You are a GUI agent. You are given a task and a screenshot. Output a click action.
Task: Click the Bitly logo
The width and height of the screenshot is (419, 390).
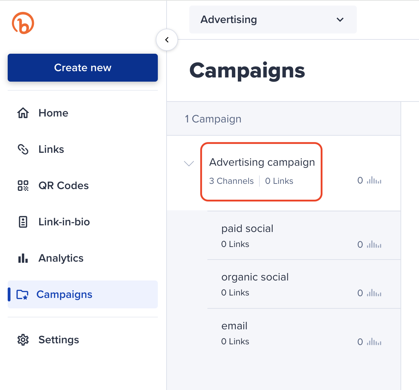(x=23, y=23)
